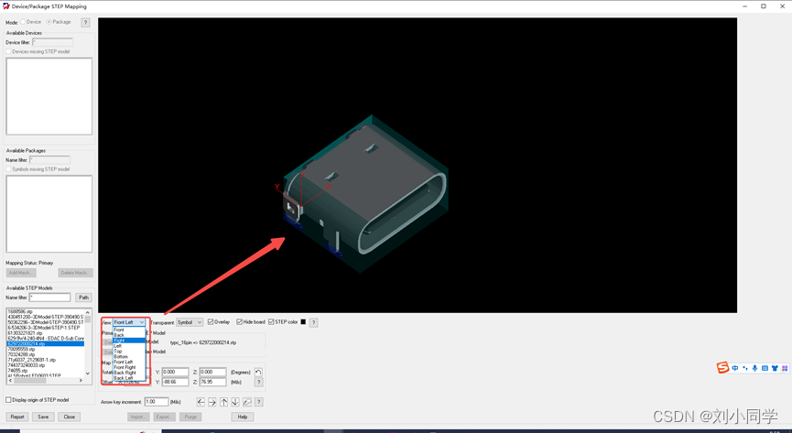Enable Display origin of STEP model
This screenshot has height=433, width=792.
tap(9, 400)
